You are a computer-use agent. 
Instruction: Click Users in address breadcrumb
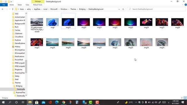tap(22, 9)
